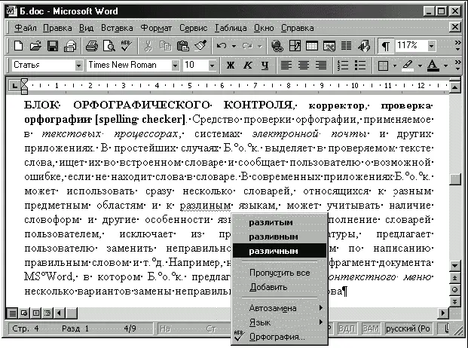This screenshot has width=468, height=348.
Task: Apply outside border icon
Action: [x=383, y=66]
